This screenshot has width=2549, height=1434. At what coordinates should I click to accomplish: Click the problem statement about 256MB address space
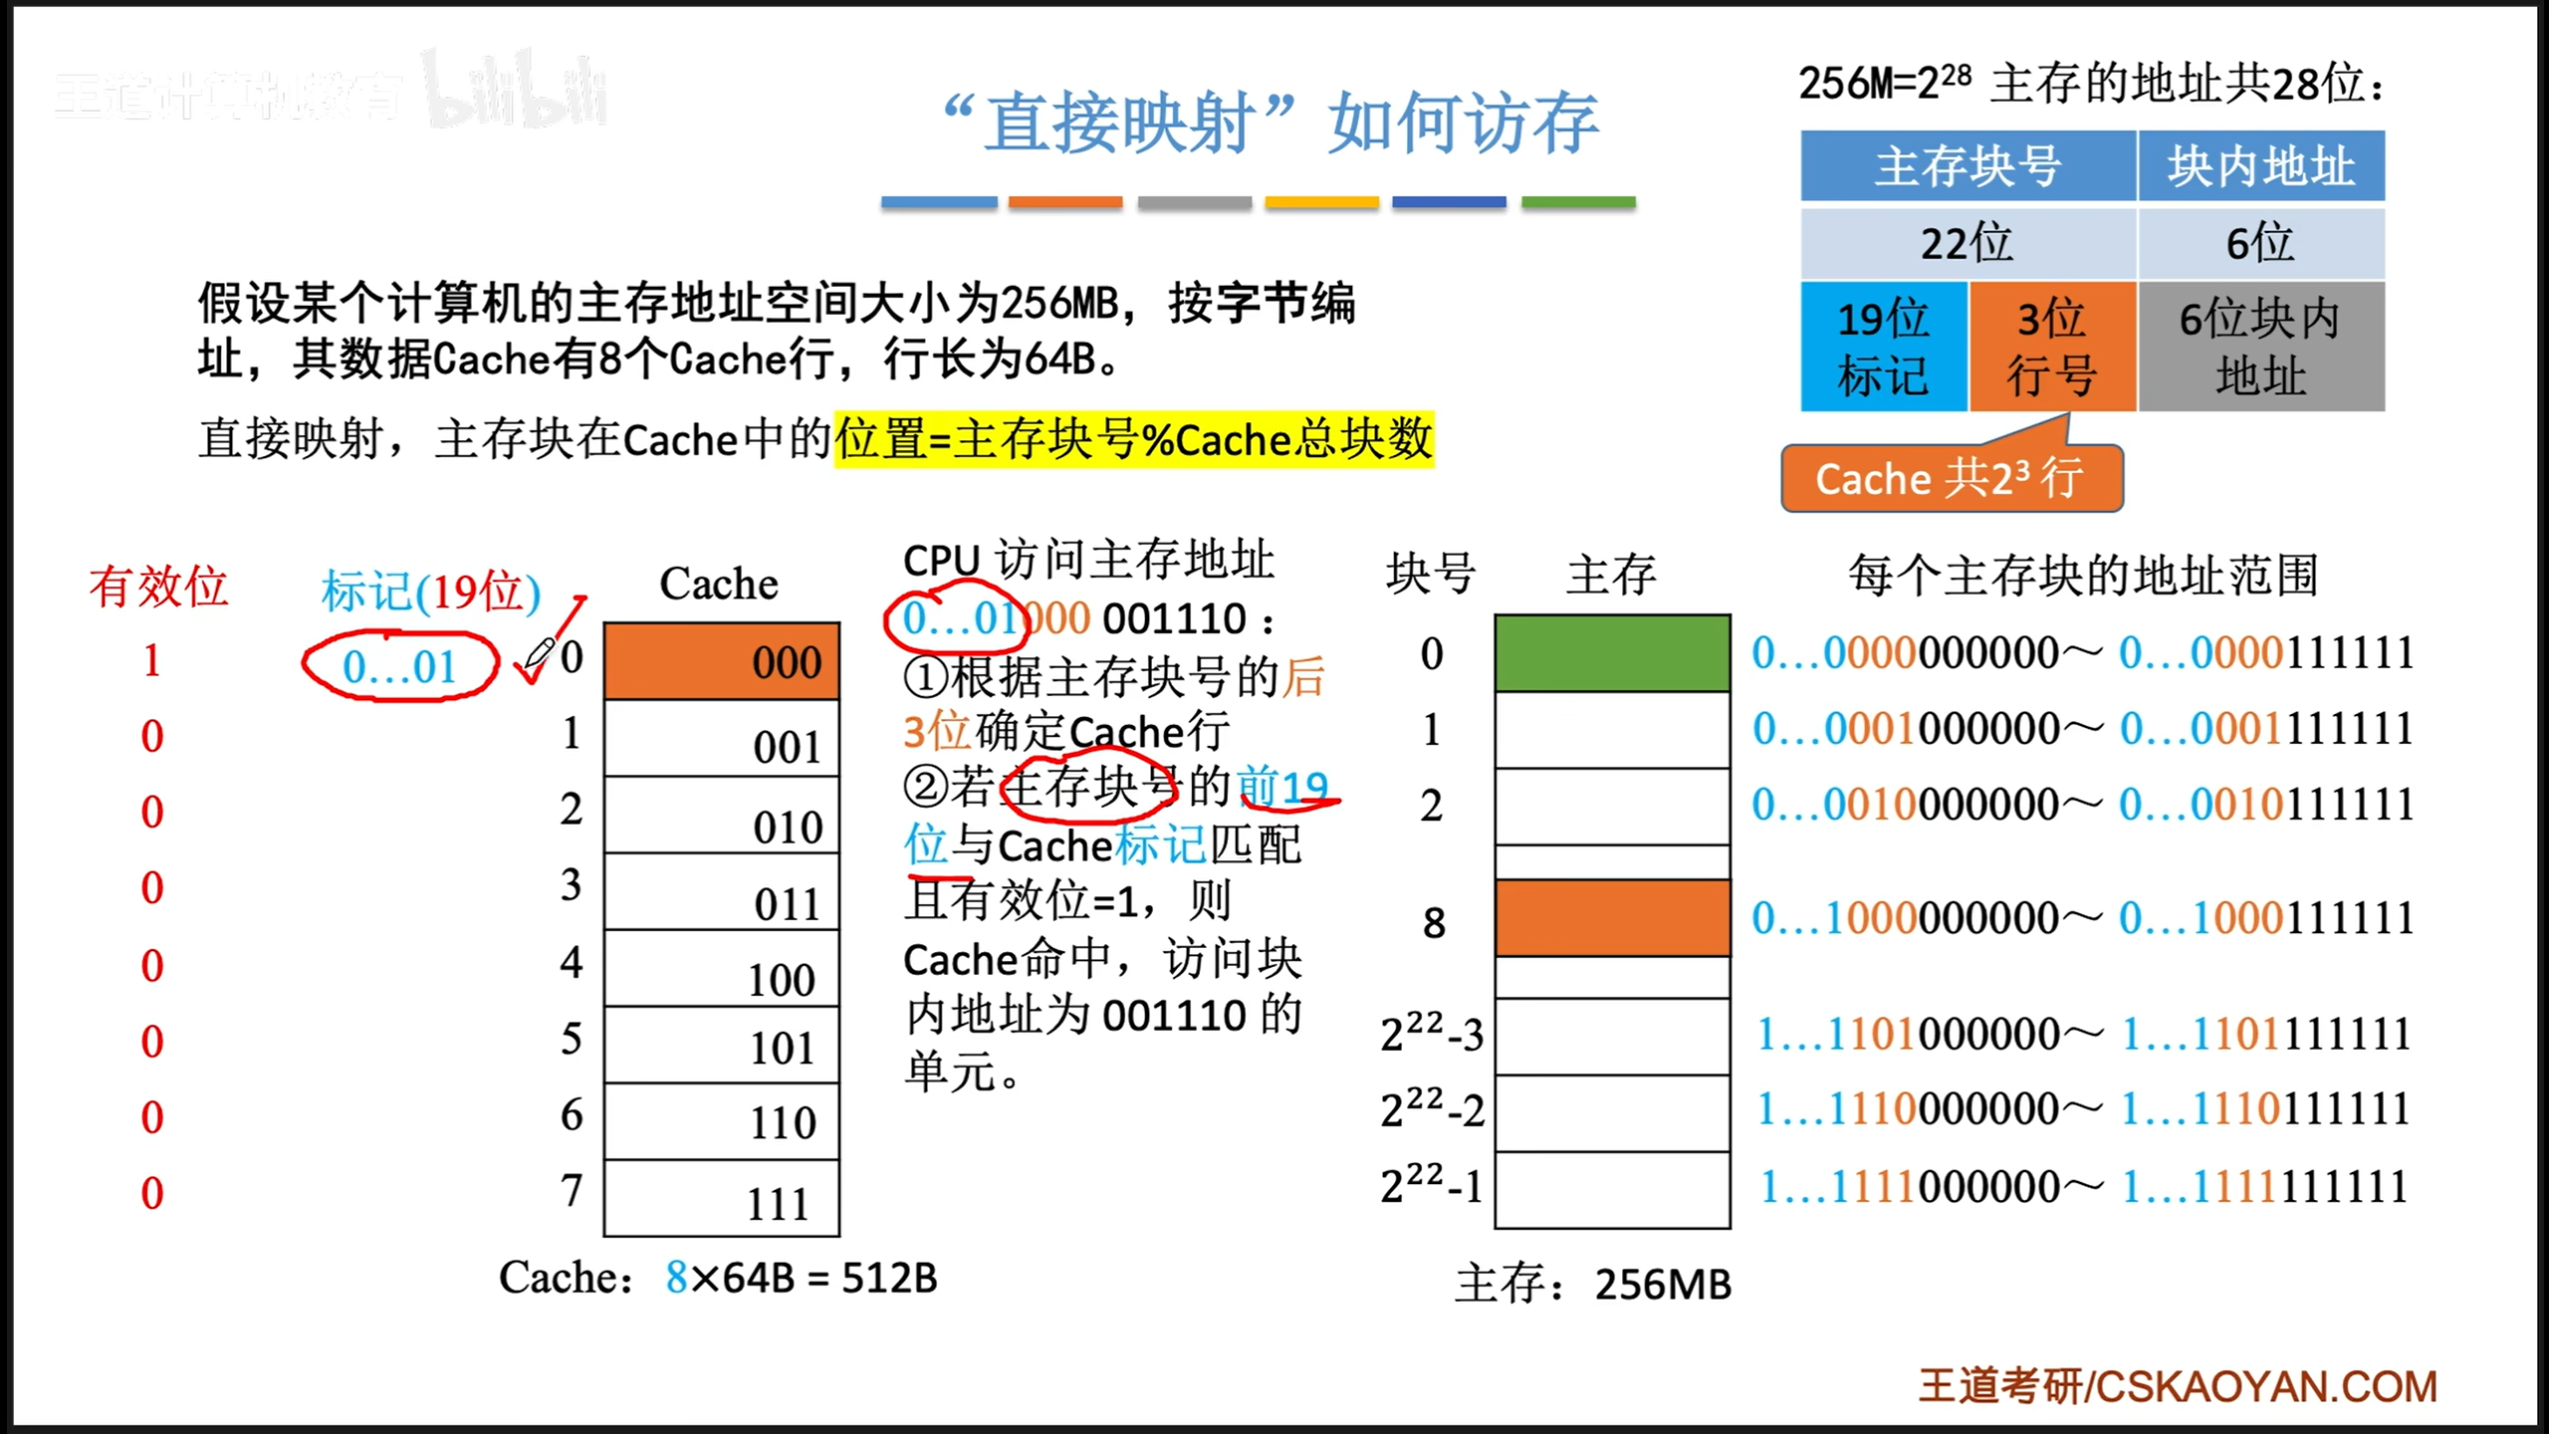point(777,331)
